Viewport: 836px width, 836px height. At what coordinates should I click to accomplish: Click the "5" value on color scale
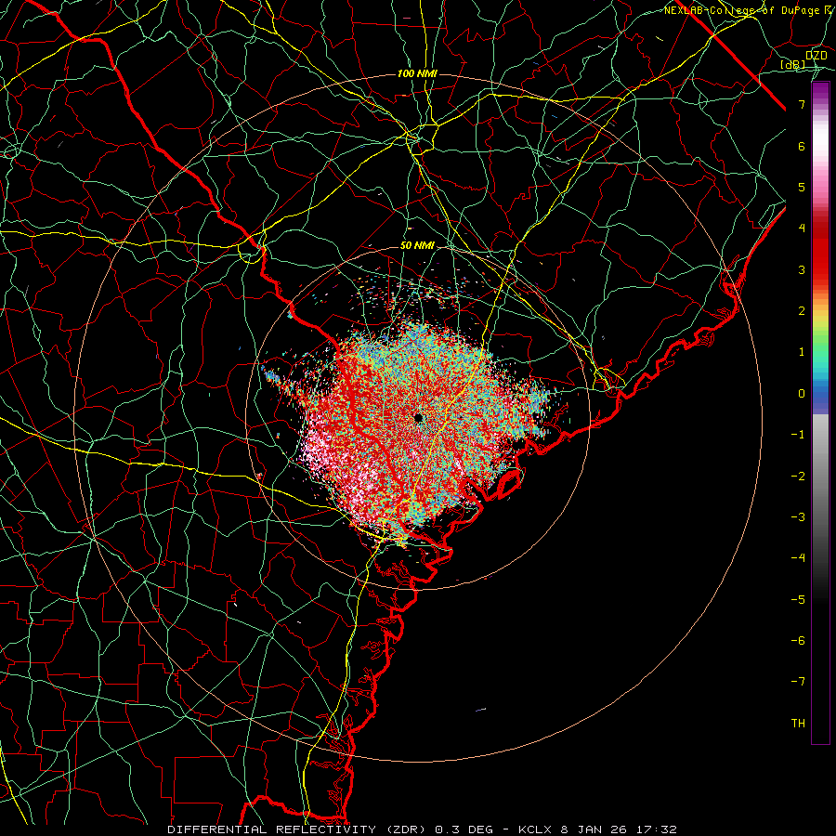pos(802,187)
